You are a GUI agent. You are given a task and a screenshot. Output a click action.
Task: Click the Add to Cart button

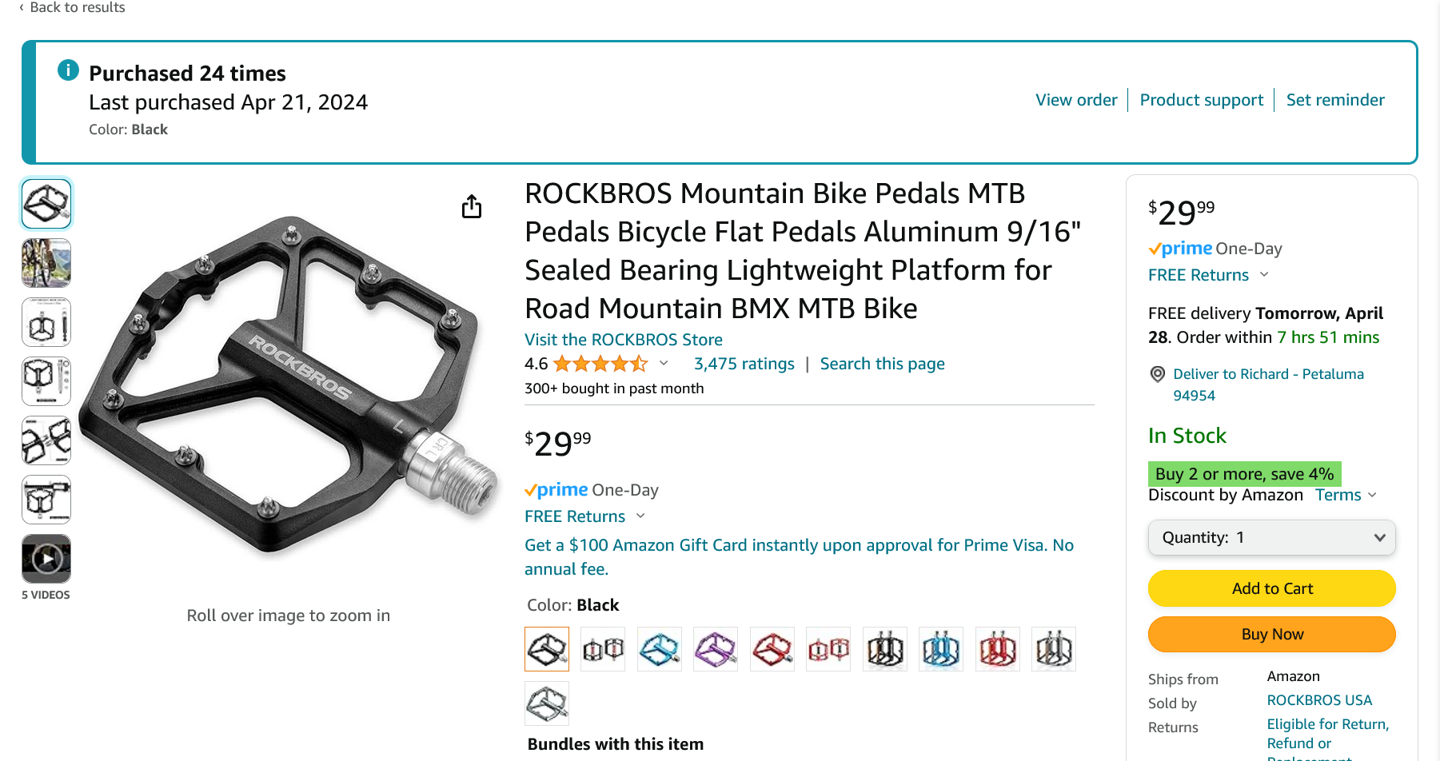pyautogui.click(x=1271, y=588)
